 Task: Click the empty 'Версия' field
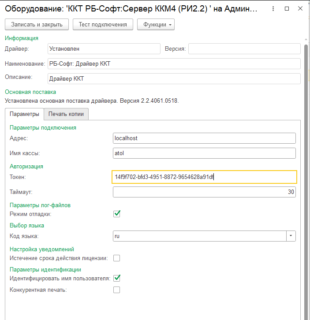tap(244, 49)
